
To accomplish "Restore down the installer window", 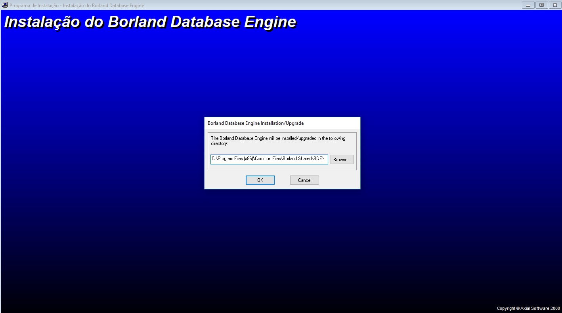I will pyautogui.click(x=541, y=5).
